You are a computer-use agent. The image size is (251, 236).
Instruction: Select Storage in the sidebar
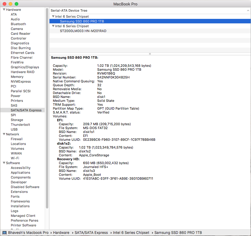click(x=17, y=120)
